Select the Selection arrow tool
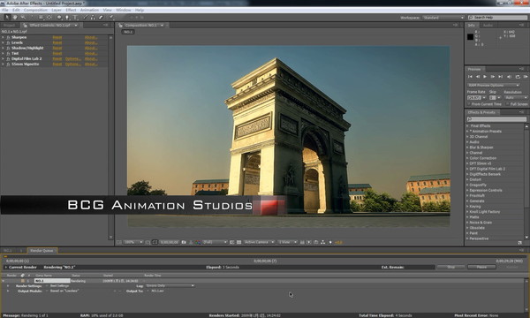 tap(7, 17)
